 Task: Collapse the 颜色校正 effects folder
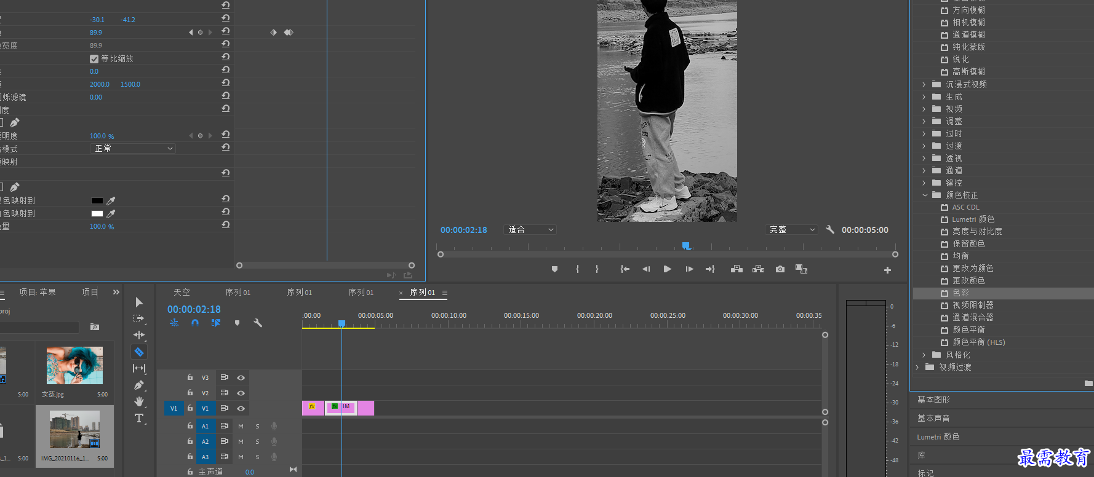click(x=924, y=195)
